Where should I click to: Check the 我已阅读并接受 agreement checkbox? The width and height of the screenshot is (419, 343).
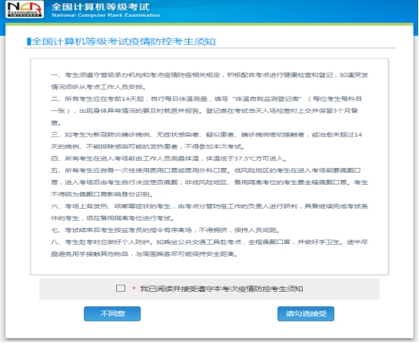(120, 289)
